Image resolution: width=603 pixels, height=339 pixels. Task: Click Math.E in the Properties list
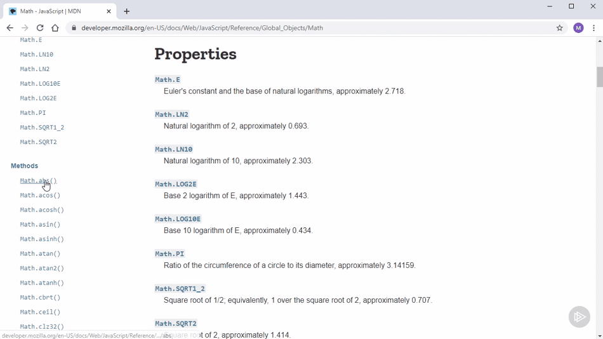[x=168, y=79]
